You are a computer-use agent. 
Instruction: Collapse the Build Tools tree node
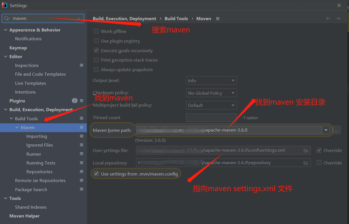click(x=11, y=119)
